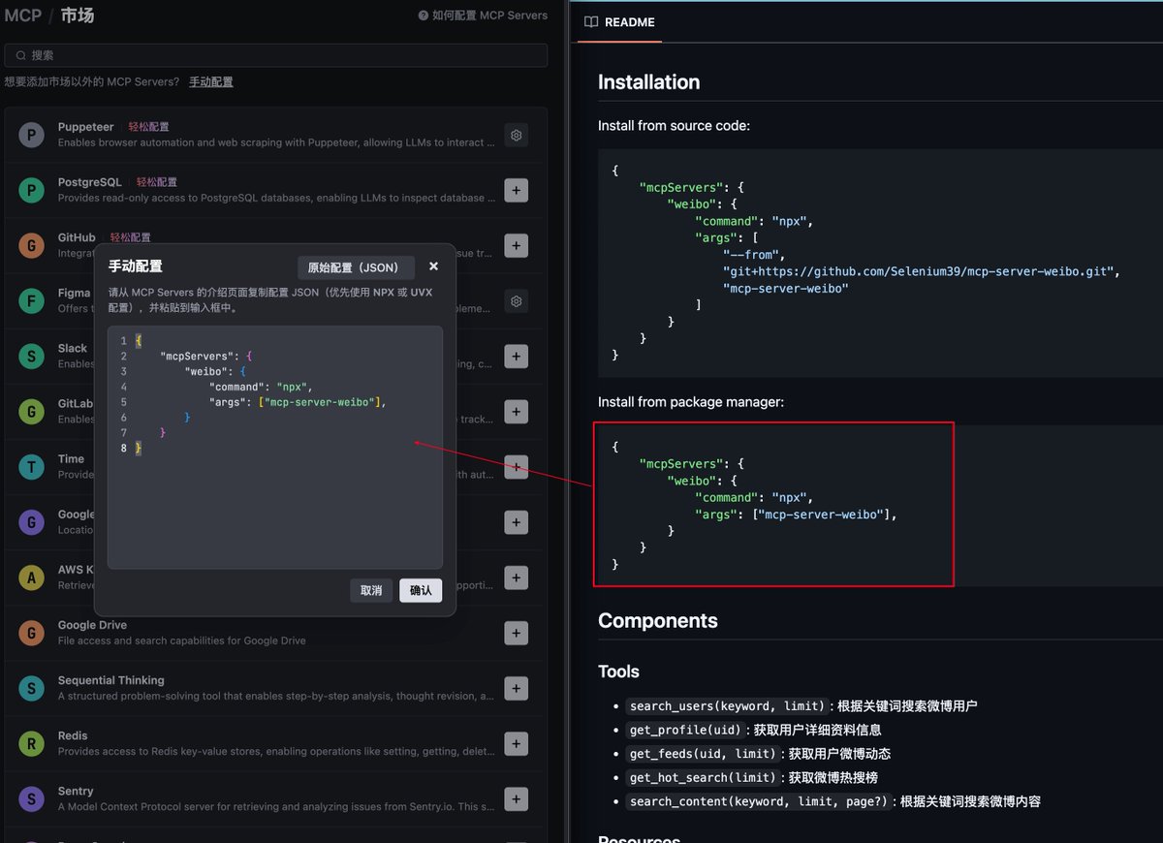Click the Google Drive avatar icon

tap(32, 633)
